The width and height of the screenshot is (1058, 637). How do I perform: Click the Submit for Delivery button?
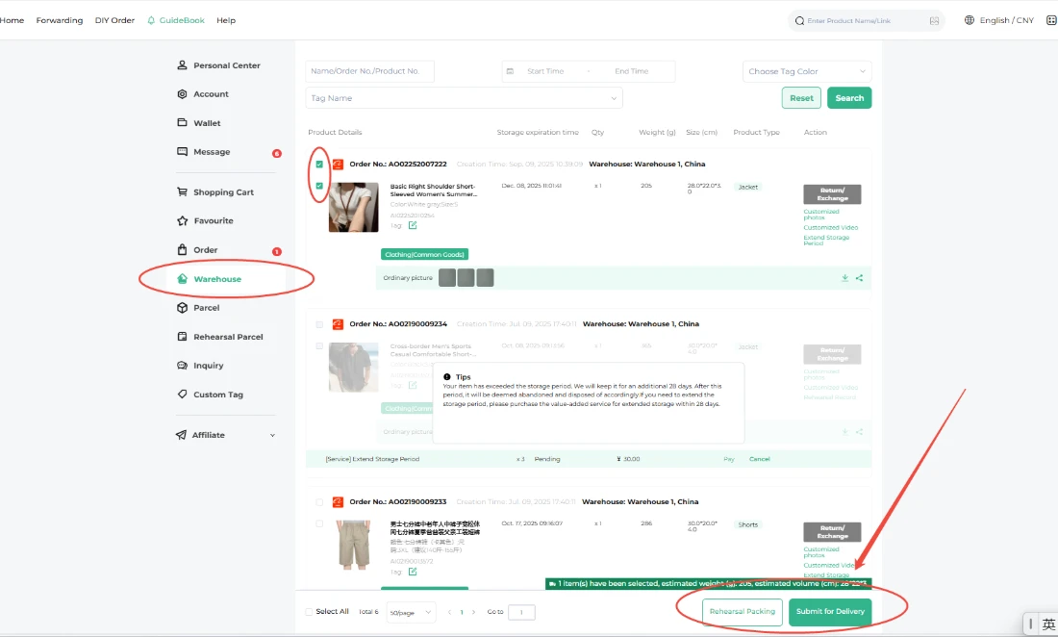pos(829,612)
